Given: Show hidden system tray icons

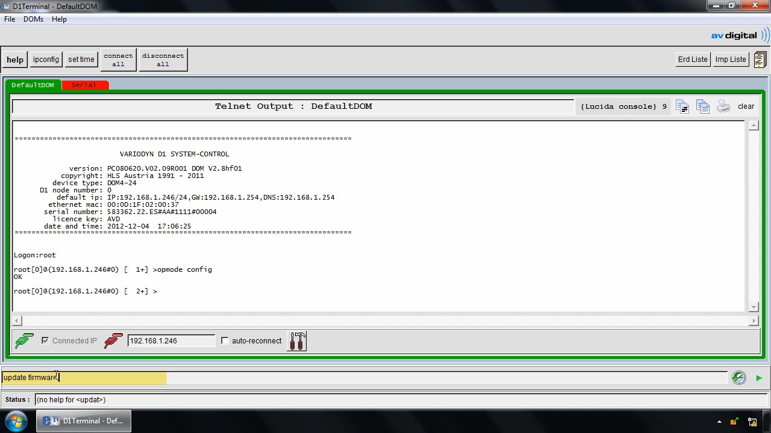Looking at the screenshot, I should pyautogui.click(x=719, y=422).
